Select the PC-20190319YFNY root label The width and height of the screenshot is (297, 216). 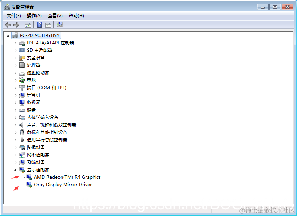pos(40,35)
